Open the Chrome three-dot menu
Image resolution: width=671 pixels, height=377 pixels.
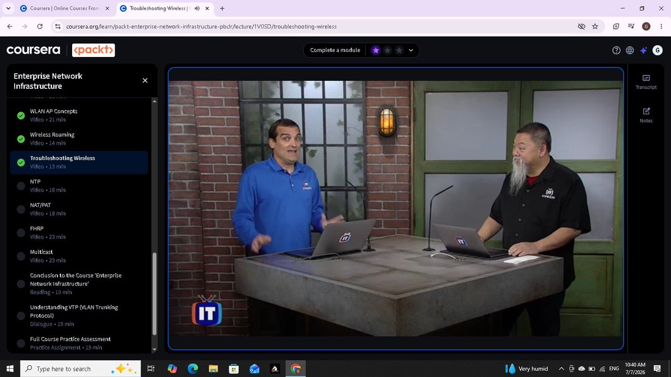(660, 26)
